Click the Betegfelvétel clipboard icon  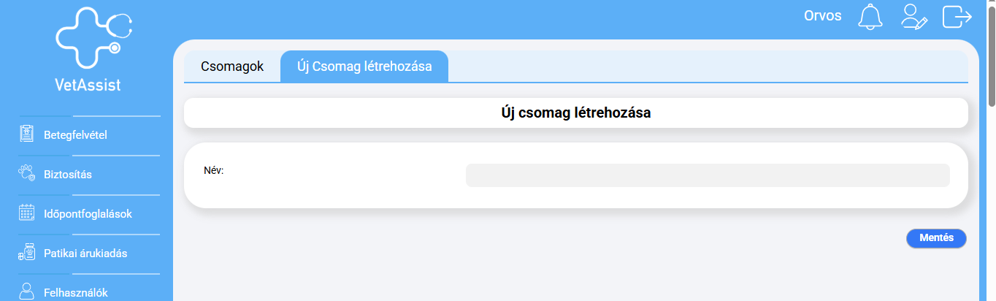coord(27,134)
